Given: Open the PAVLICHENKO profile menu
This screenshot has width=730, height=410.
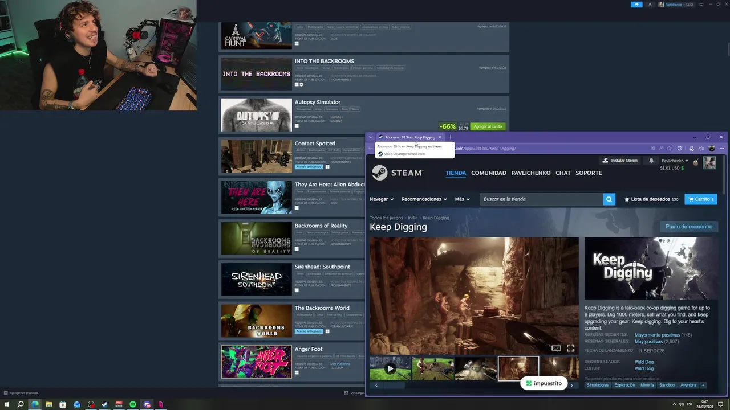Looking at the screenshot, I should point(531,173).
